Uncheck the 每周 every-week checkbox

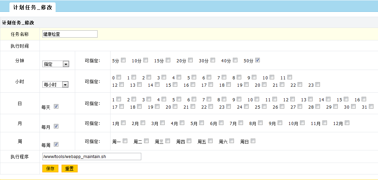pyautogui.click(x=56, y=144)
